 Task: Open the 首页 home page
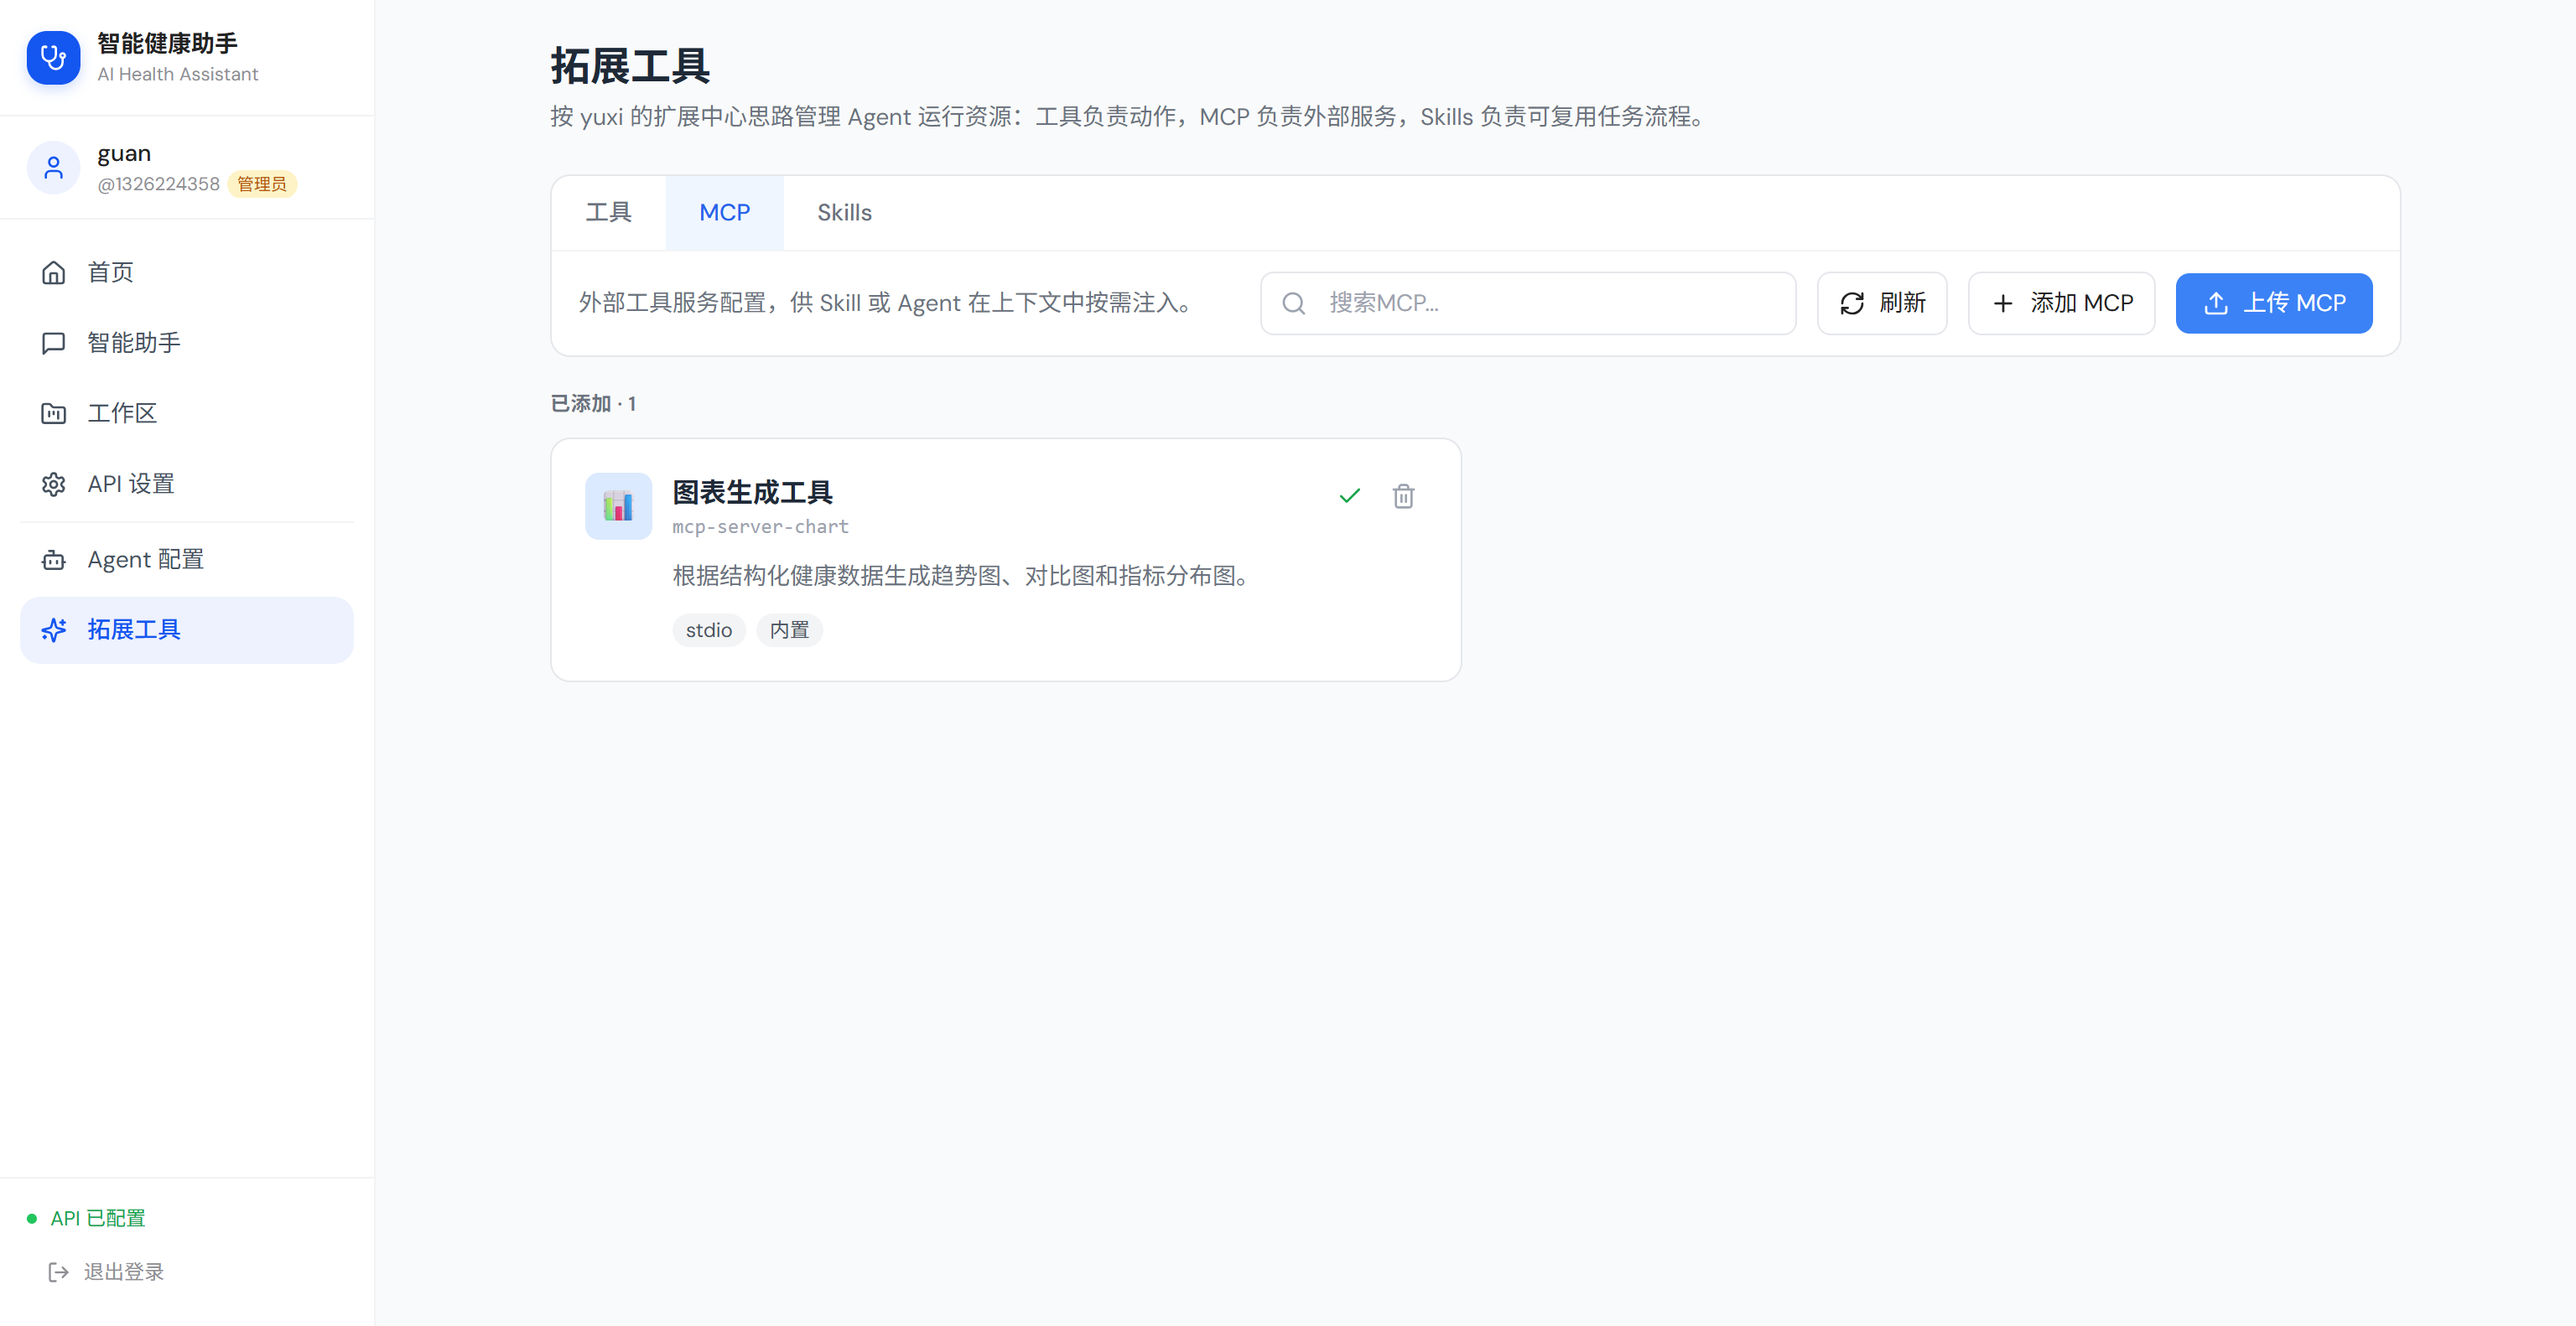(x=187, y=272)
